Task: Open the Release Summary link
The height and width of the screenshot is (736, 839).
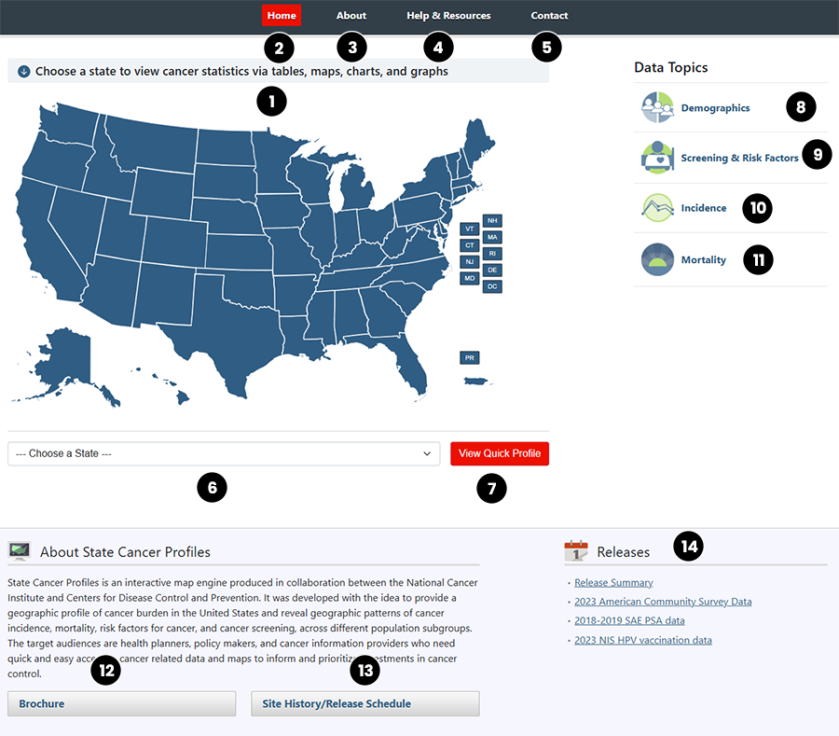Action: pos(613,582)
